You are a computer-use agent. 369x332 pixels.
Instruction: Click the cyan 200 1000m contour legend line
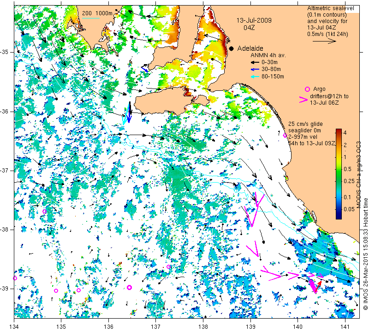[x=91, y=18]
